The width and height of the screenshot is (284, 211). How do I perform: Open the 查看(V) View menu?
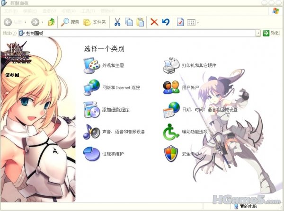pyautogui.click(x=49, y=10)
